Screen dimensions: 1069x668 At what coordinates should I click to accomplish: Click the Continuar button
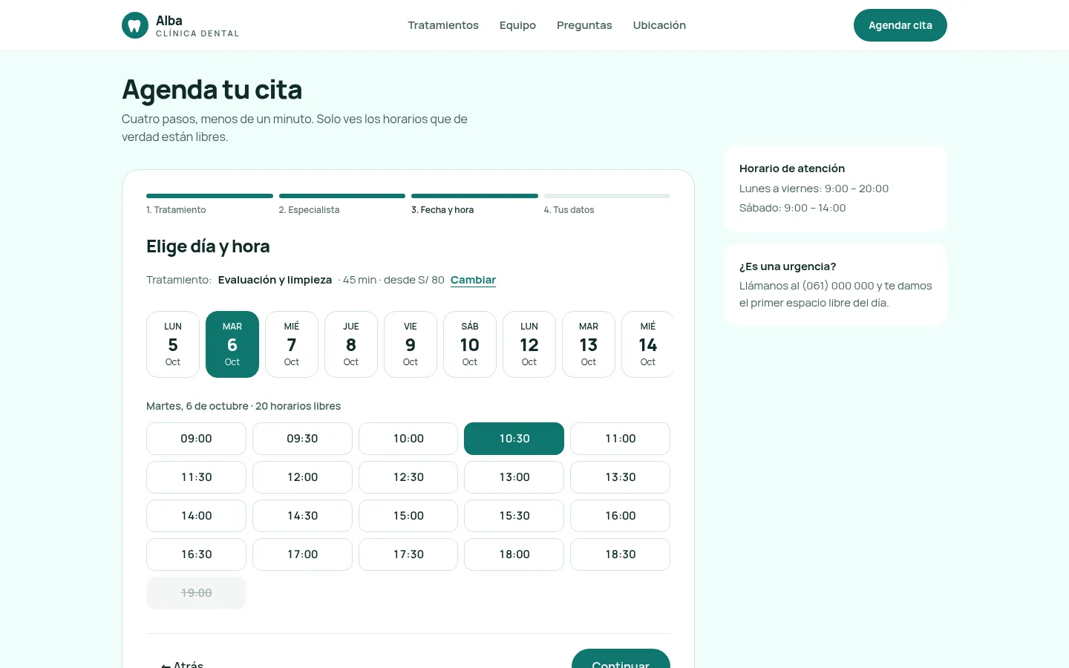[x=621, y=659]
